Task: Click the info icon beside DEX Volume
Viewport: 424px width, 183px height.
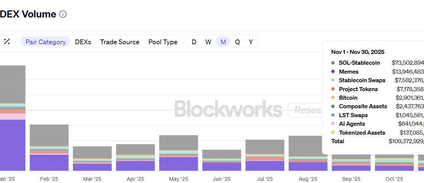Action: 63,15
